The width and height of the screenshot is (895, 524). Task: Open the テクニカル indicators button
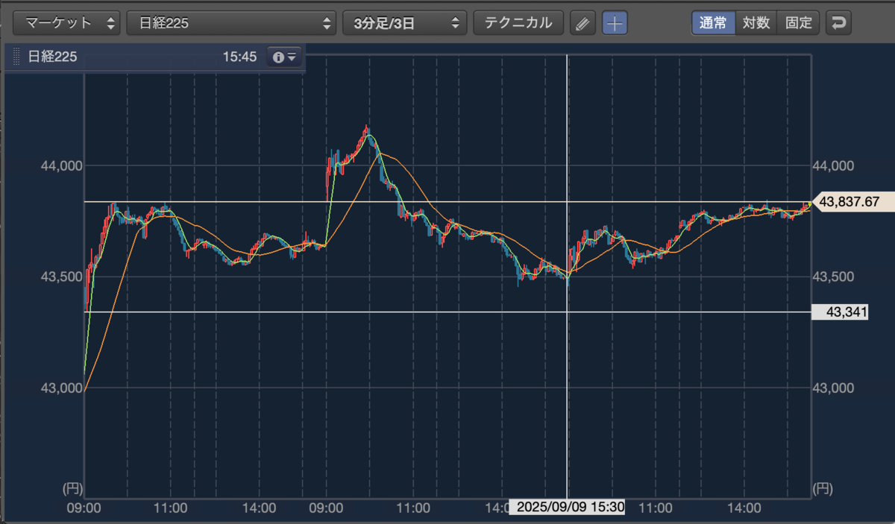pyautogui.click(x=518, y=23)
